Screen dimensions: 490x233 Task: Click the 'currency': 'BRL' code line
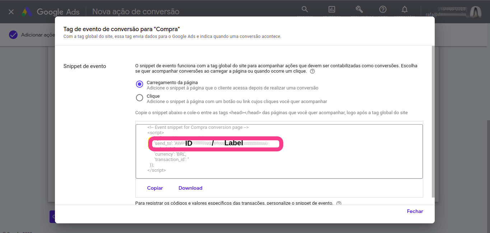[170, 154]
